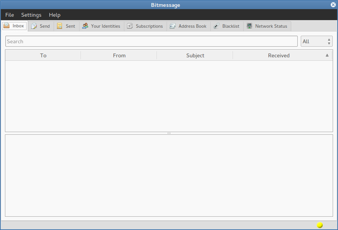Close the Bitmessage window

pos(333,5)
